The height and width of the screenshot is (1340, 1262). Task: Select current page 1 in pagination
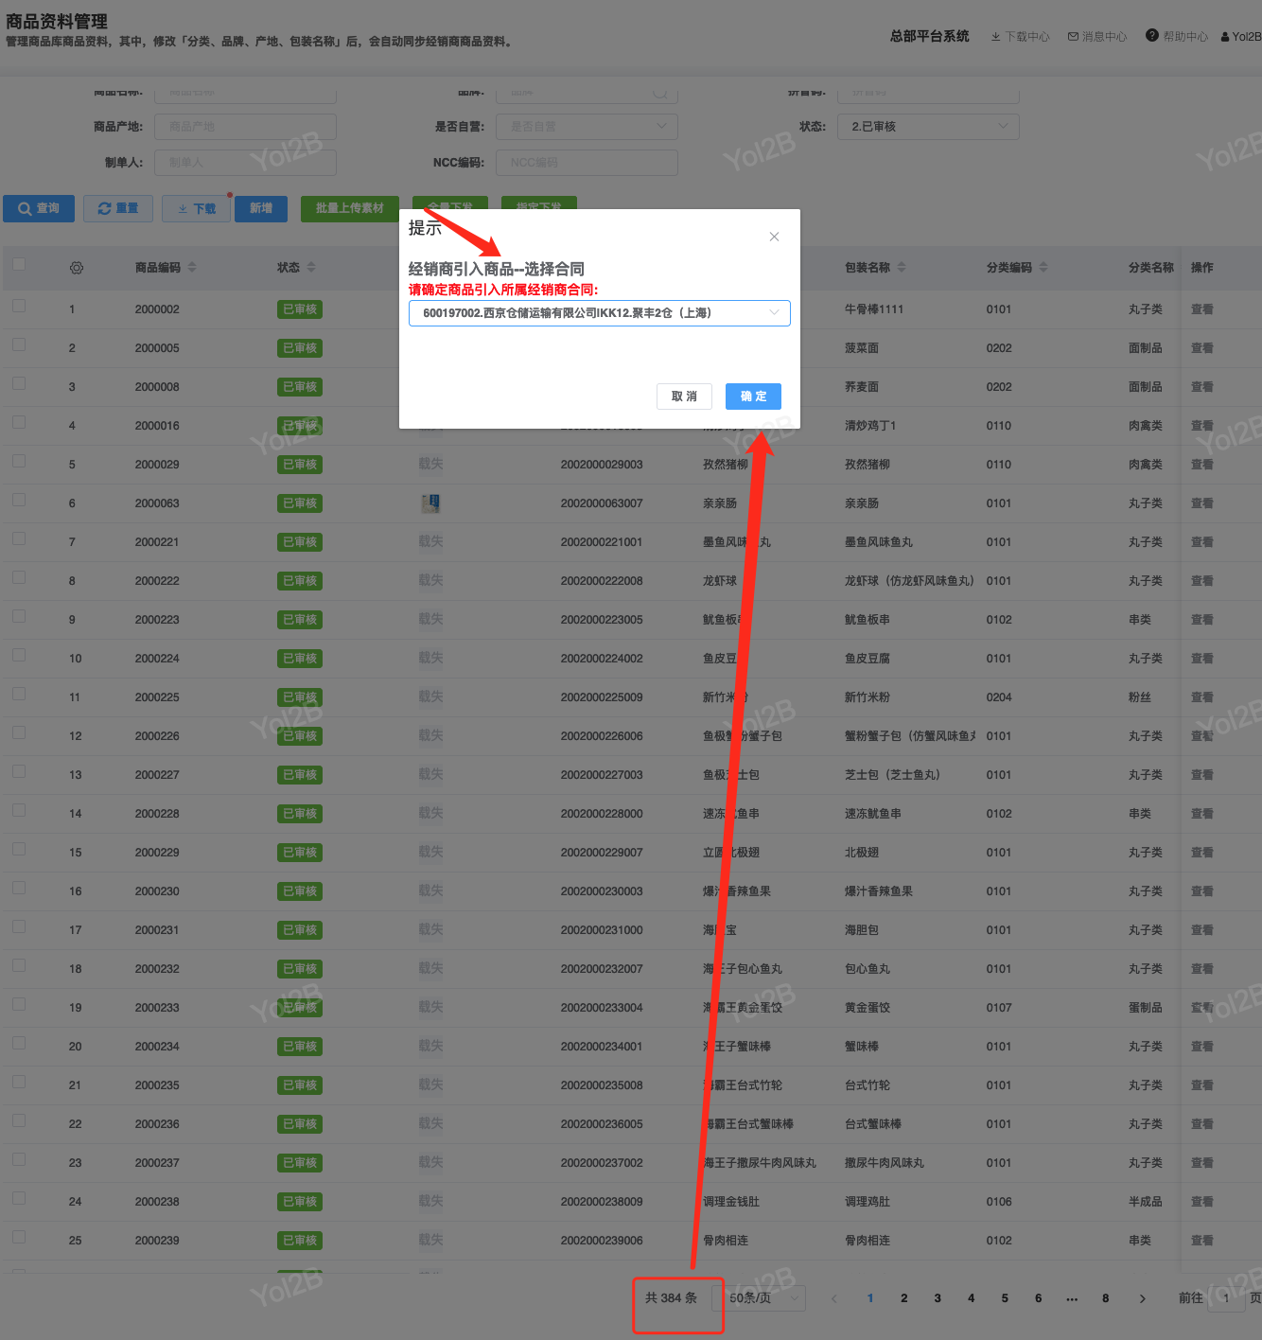pyautogui.click(x=870, y=1298)
